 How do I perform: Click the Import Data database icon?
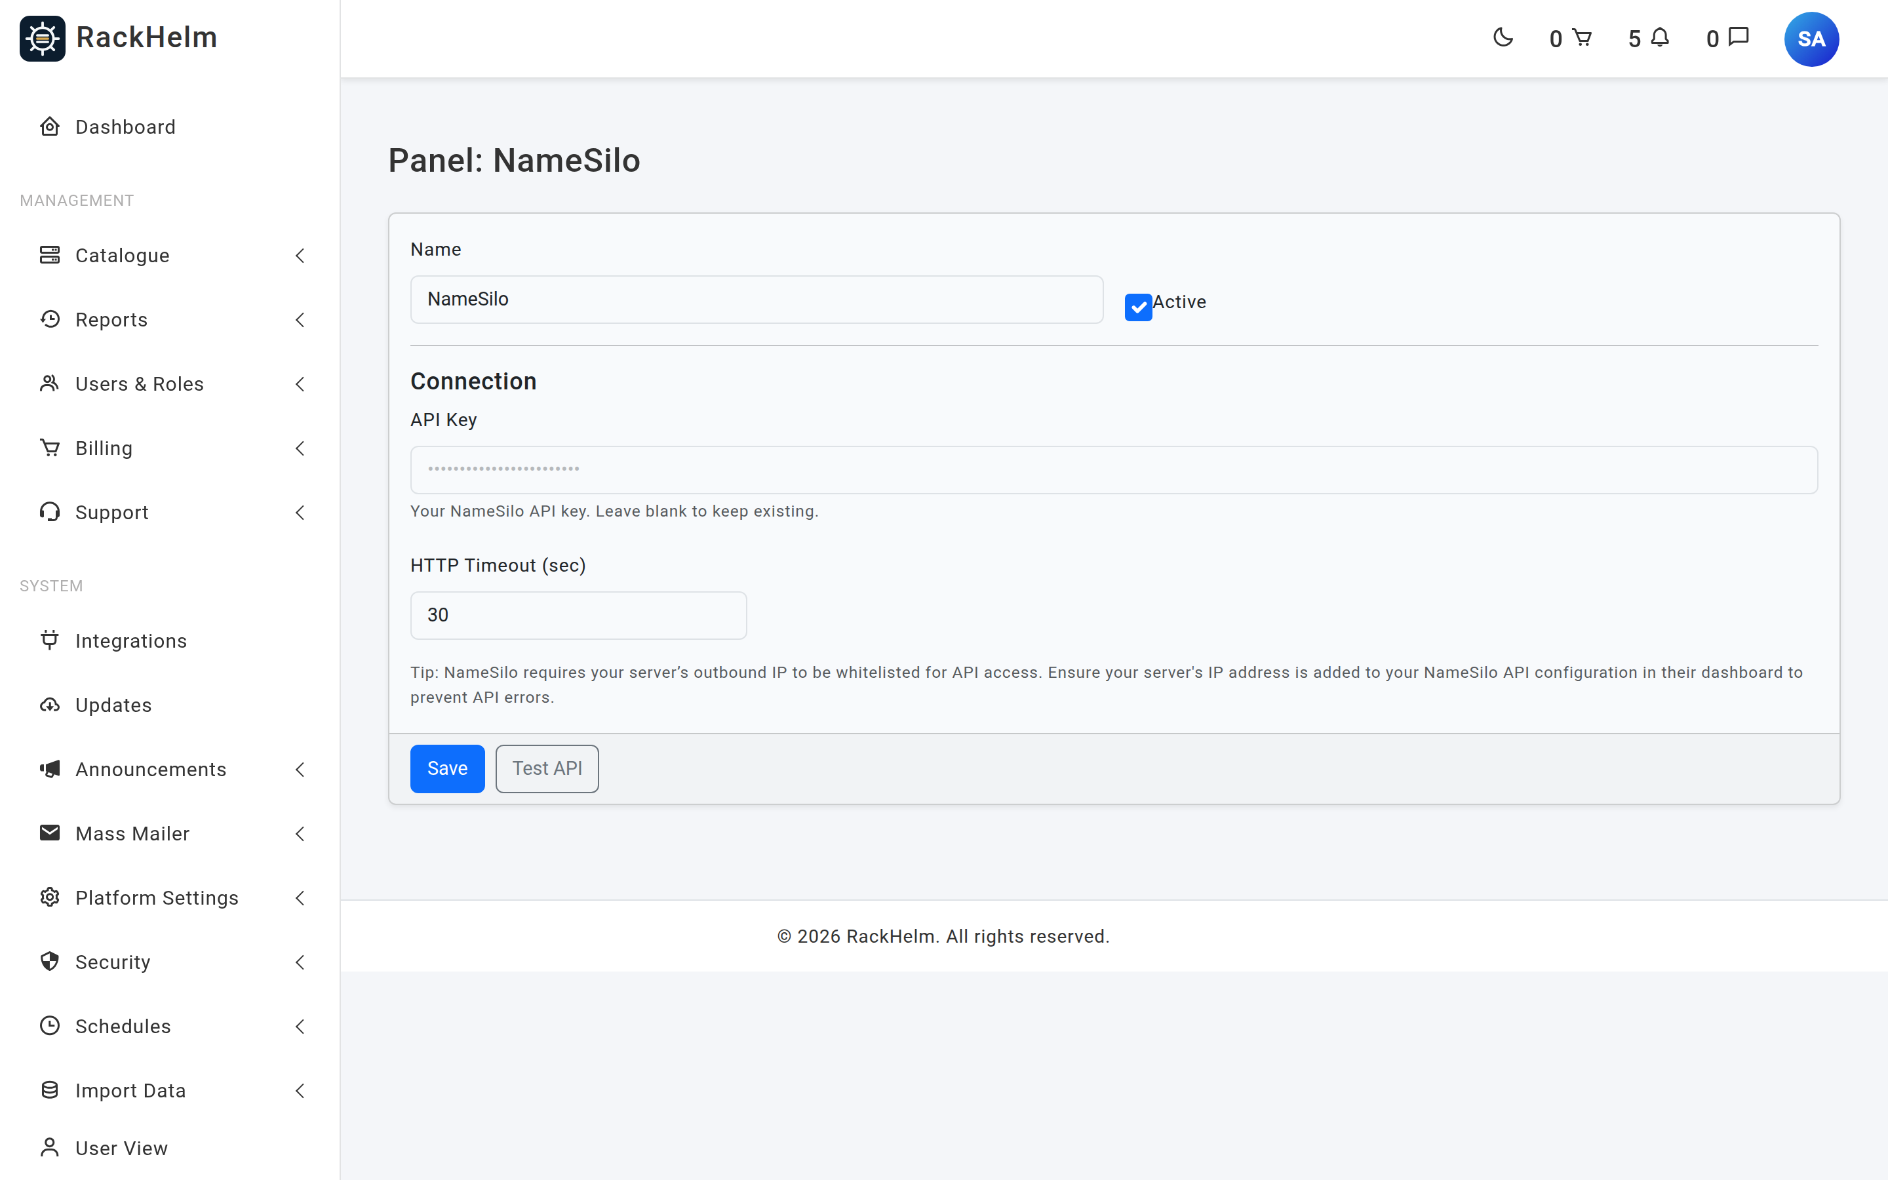50,1090
